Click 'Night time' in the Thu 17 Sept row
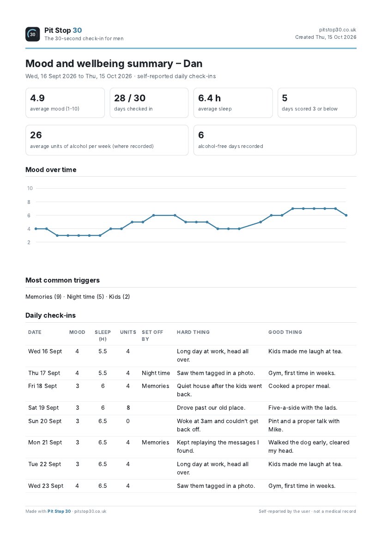The width and height of the screenshot is (382, 541). click(156, 373)
